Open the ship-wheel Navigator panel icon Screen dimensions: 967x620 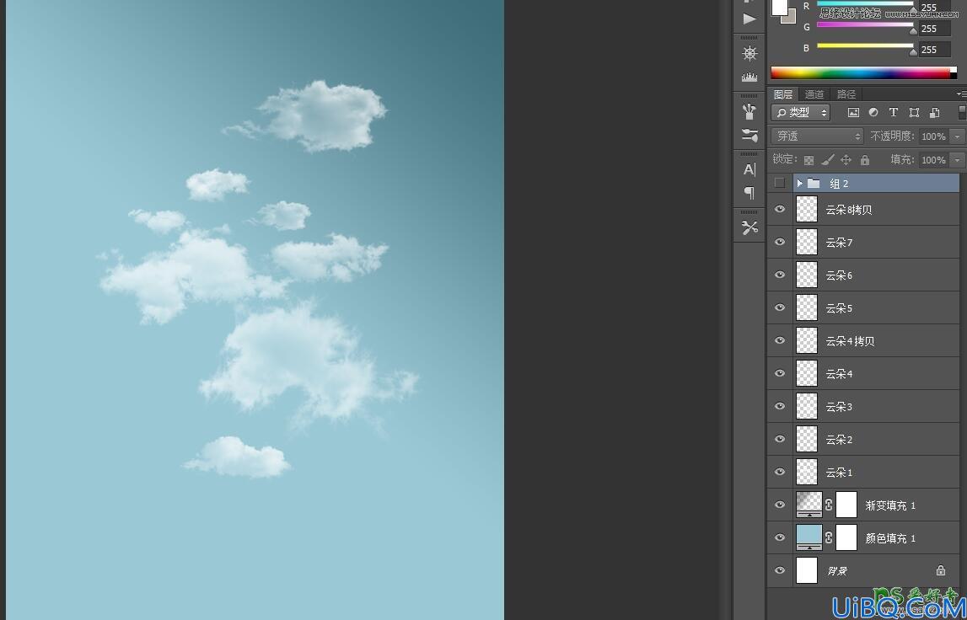(x=749, y=54)
